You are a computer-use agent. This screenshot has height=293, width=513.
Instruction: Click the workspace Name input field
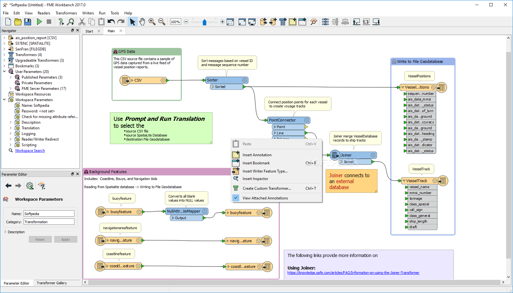pos(49,214)
